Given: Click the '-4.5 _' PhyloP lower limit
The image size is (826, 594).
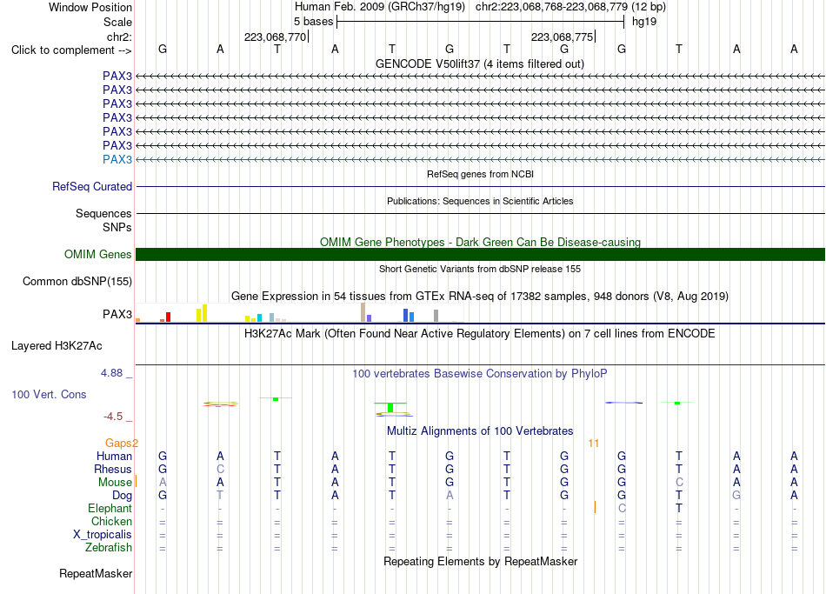Looking at the screenshot, I should click(117, 417).
